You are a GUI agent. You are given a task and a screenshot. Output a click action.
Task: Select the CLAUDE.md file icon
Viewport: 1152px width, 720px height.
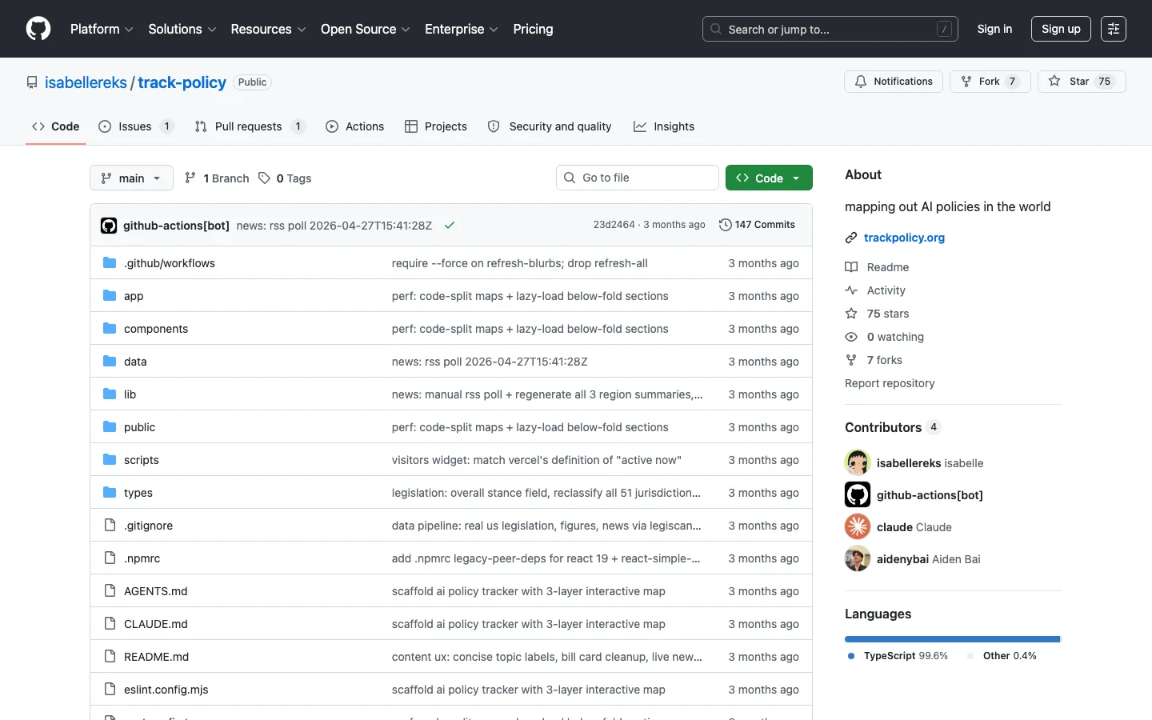110,623
